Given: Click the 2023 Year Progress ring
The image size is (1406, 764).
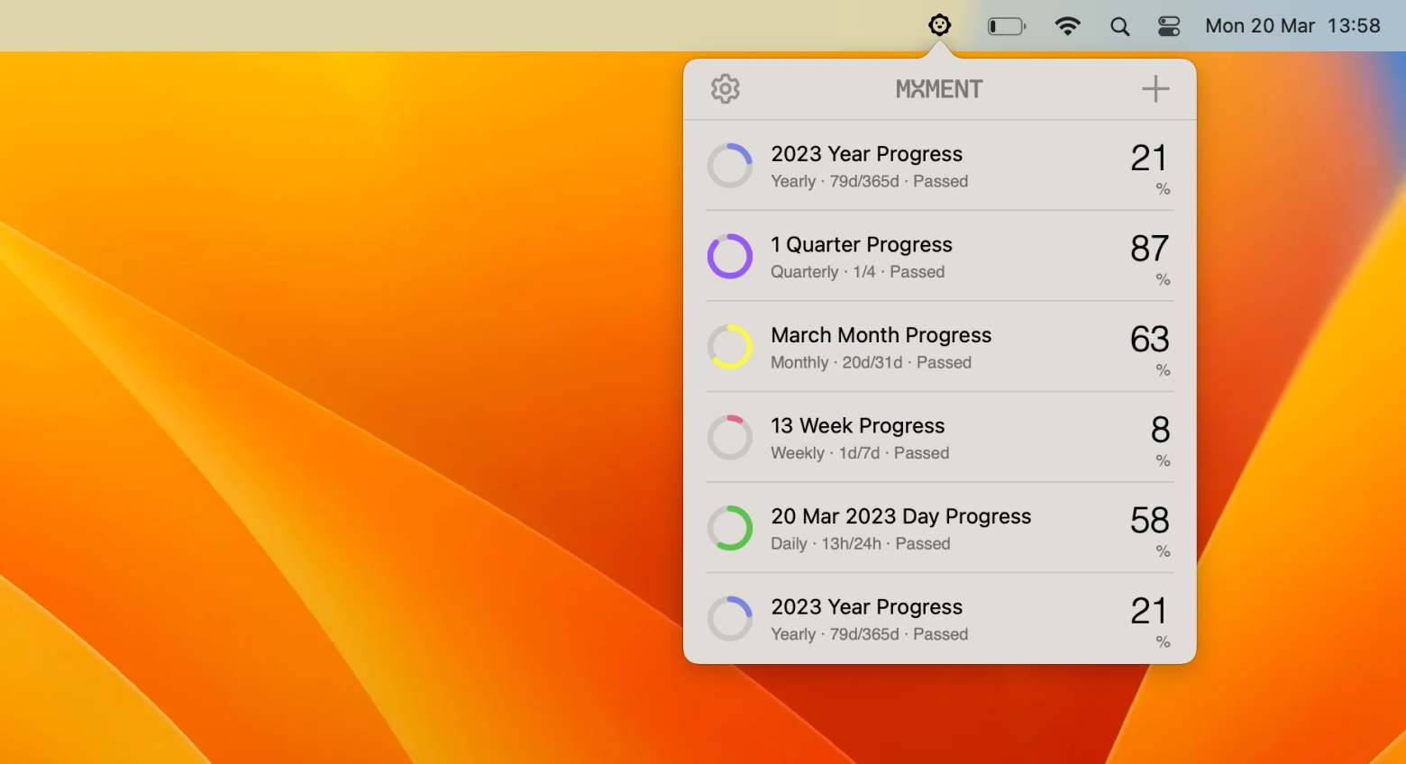Looking at the screenshot, I should [x=730, y=165].
